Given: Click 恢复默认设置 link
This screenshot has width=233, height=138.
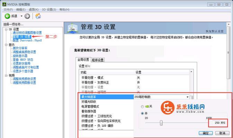Looking at the screenshot, I should 215,31.
